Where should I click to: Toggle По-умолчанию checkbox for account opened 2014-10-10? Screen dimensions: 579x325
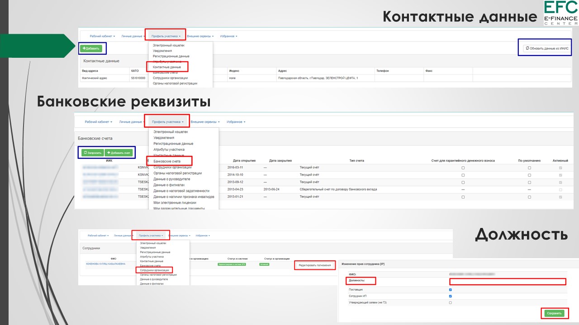[x=529, y=175]
